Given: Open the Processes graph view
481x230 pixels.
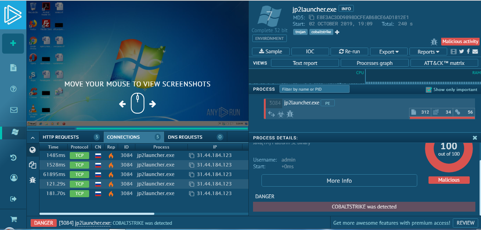Looking at the screenshot, I should click(x=375, y=63).
